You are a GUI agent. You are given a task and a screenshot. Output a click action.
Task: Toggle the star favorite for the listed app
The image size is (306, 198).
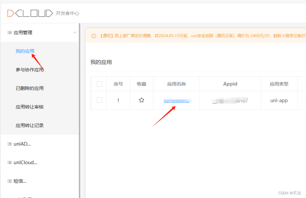(141, 100)
